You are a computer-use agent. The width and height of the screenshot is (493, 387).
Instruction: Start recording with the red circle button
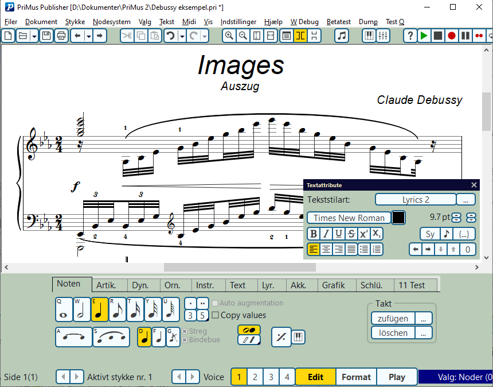(x=452, y=36)
